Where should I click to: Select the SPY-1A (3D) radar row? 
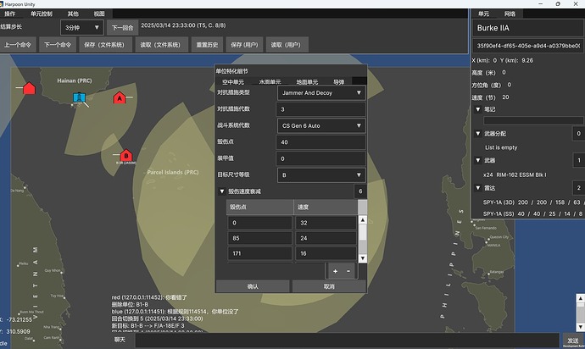point(532,202)
